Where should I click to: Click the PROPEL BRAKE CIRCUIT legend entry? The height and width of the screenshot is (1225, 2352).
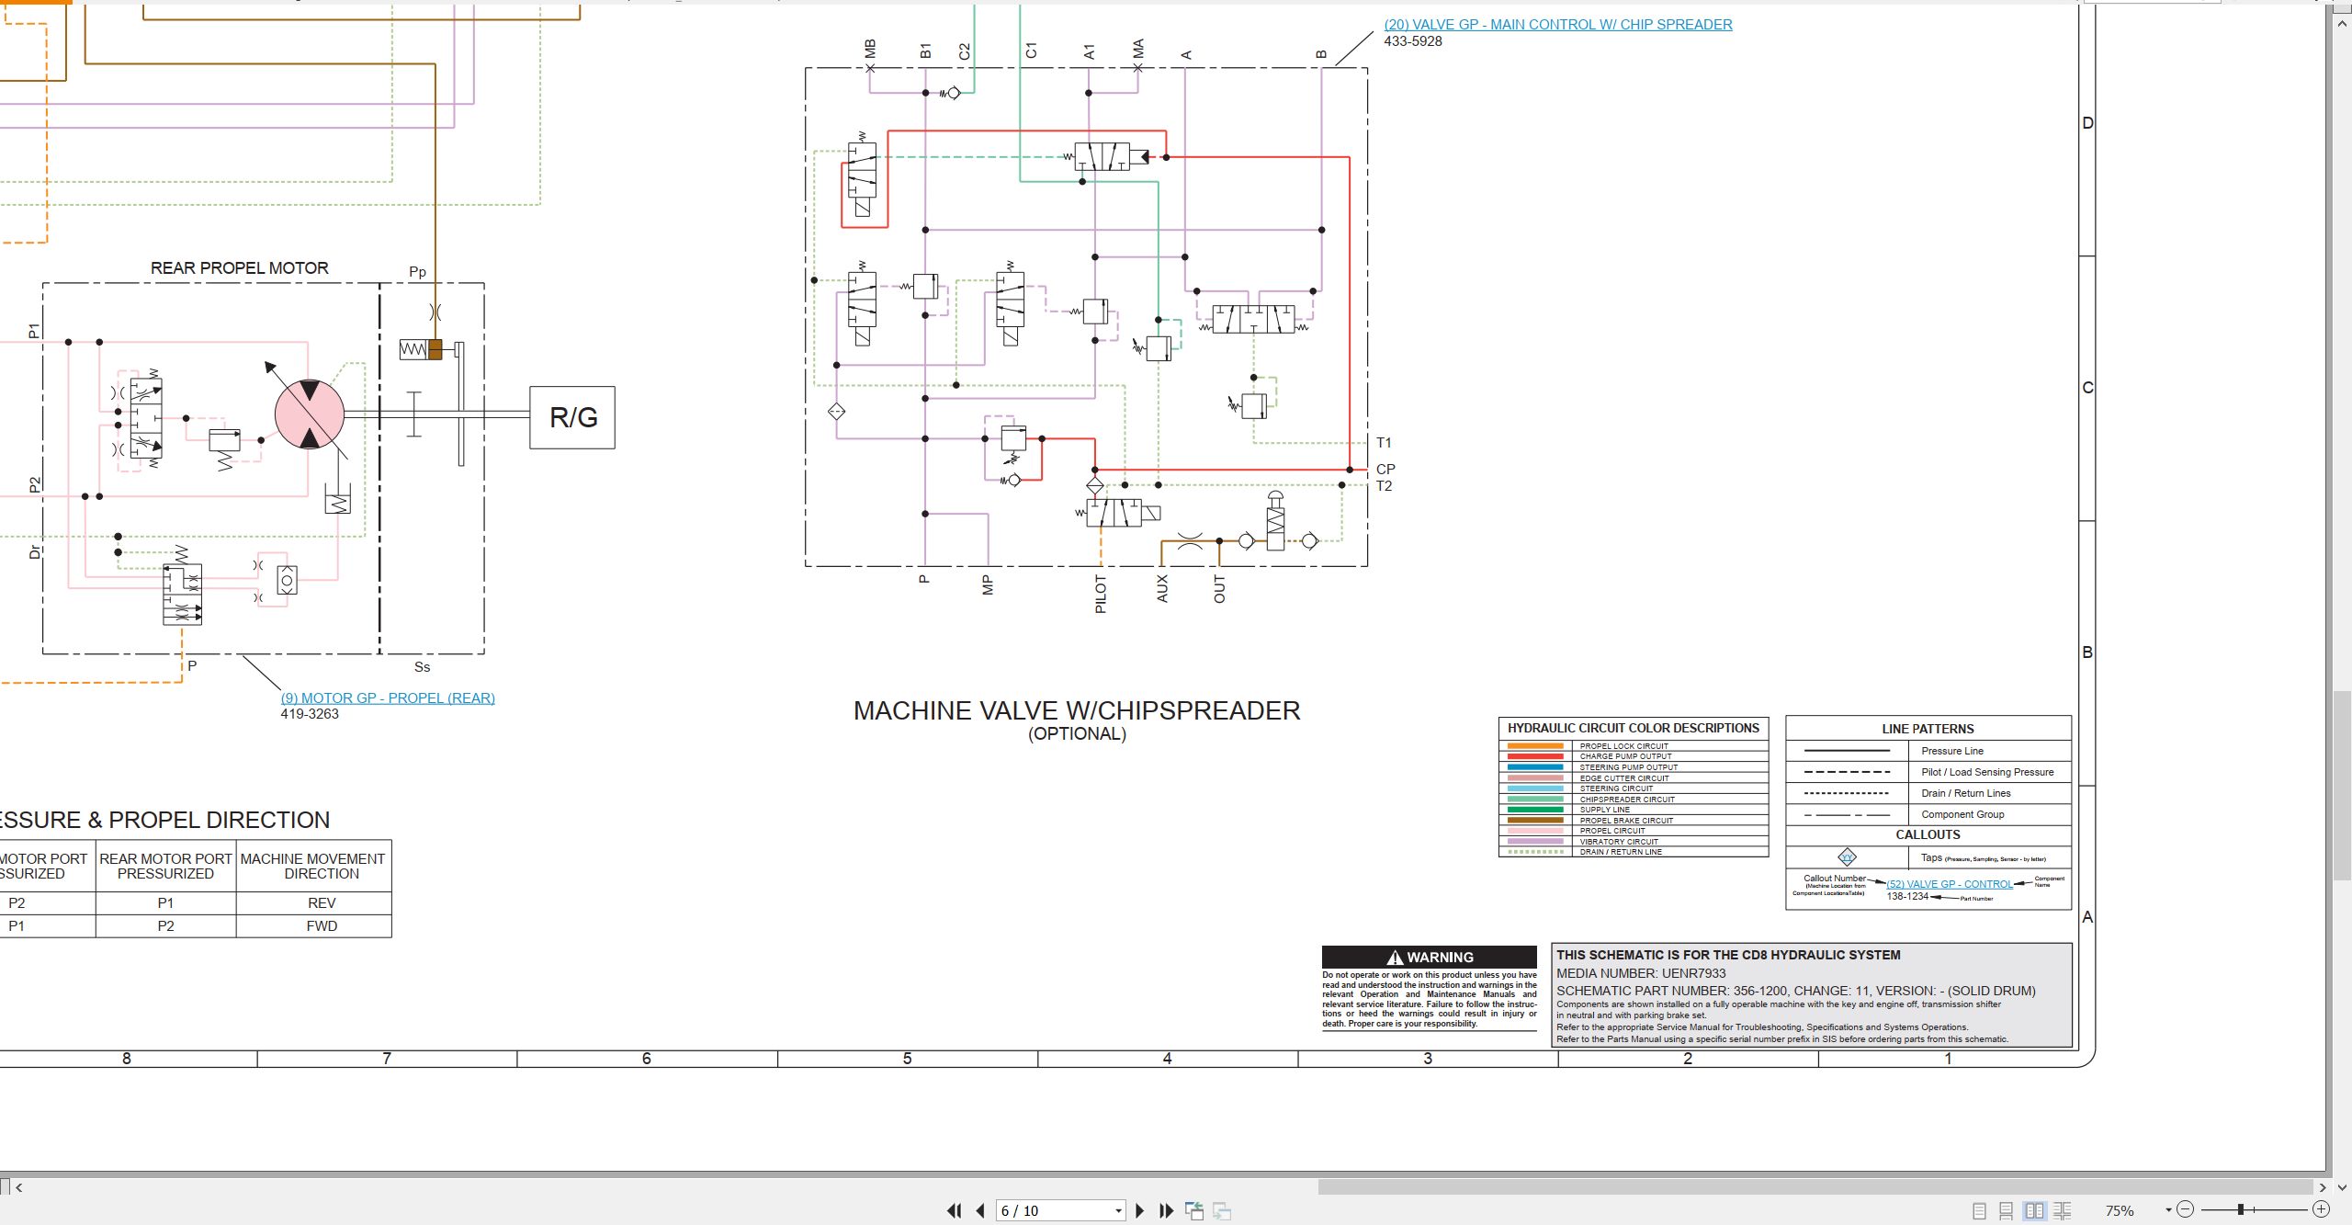tap(1626, 821)
